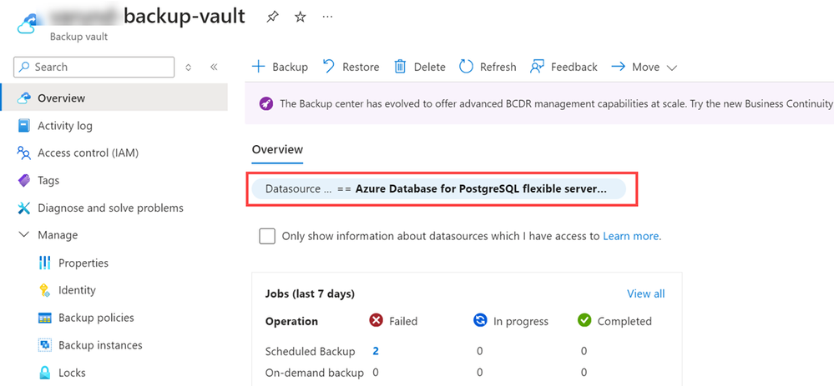Click the plus icon for Backup
Viewport: 834px width, 386px height.
tap(258, 67)
